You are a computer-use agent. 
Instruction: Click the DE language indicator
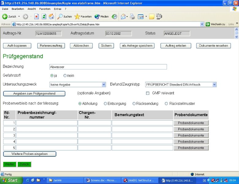coord(204,181)
